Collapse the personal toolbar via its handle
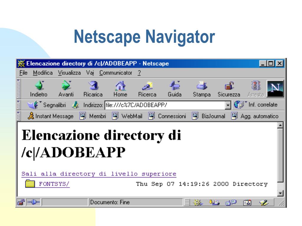Screen dimensions: 302x226 click(x=19, y=116)
